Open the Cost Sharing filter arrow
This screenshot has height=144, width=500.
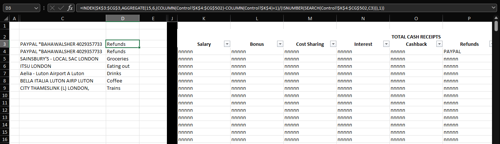pos(333,44)
